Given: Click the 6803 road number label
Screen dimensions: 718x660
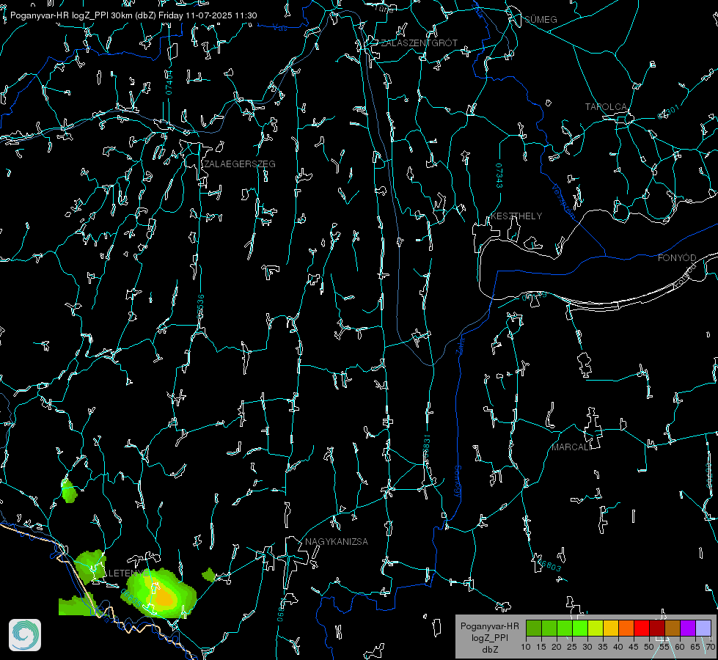Looking at the screenshot, I should pos(549,565).
